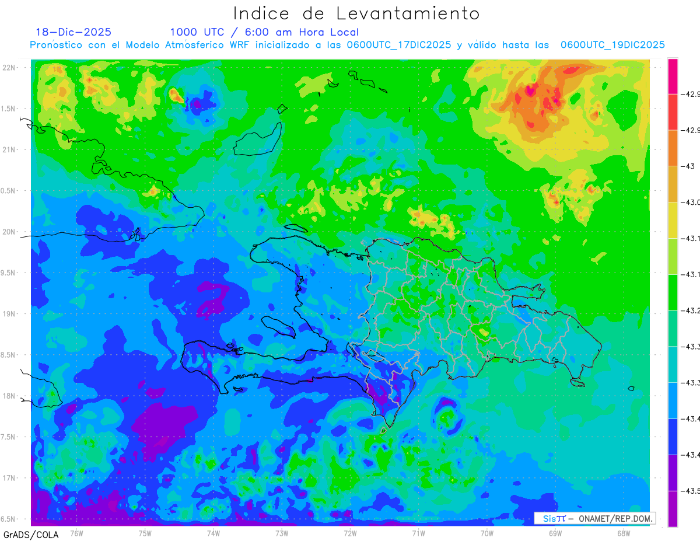Screen dimensions: 700x541
Task: Click the red swatch in the color legend
Action: tap(673, 112)
